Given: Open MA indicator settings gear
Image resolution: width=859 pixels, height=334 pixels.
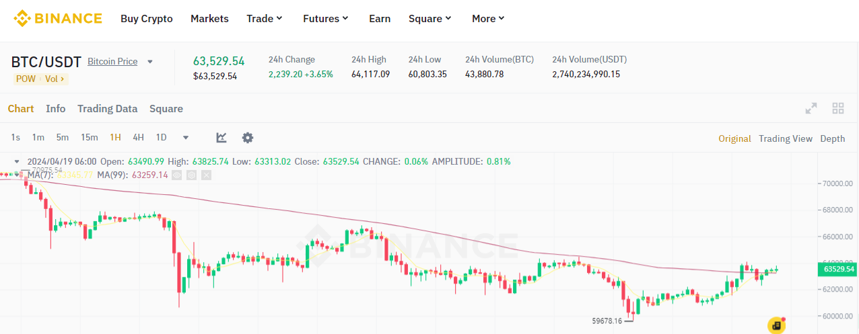Looking at the screenshot, I should 192,175.
